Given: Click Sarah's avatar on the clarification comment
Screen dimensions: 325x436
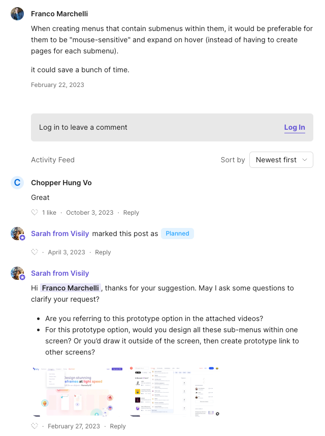Looking at the screenshot, I should pyautogui.click(x=17, y=273).
